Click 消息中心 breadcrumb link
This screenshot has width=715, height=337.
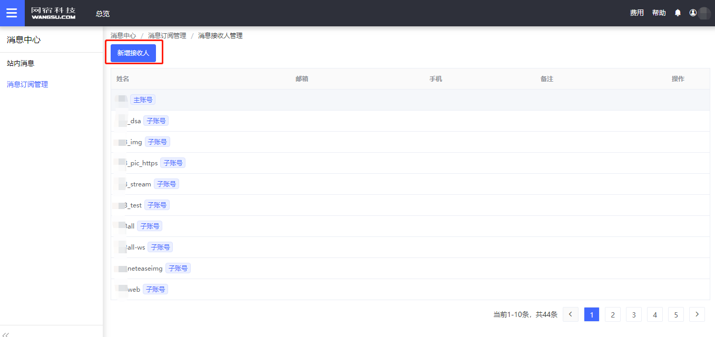click(x=123, y=36)
